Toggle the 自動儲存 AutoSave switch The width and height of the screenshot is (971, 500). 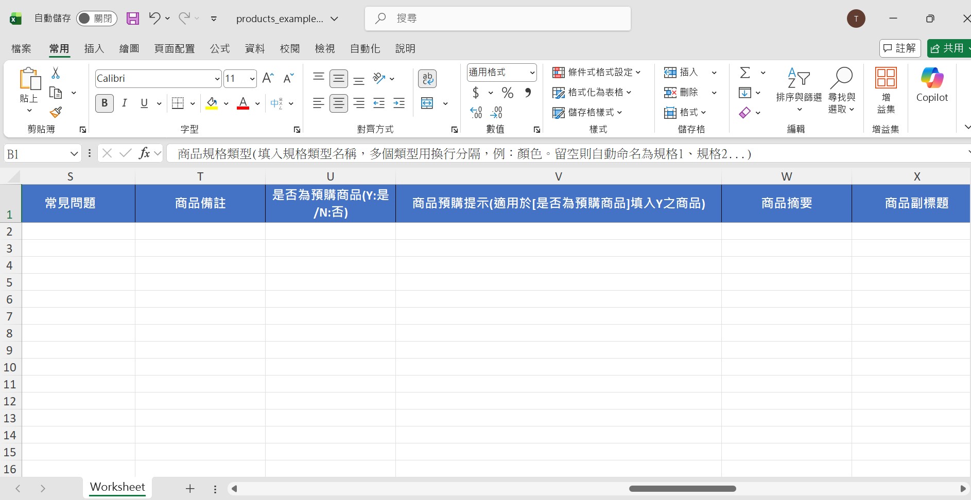[97, 19]
